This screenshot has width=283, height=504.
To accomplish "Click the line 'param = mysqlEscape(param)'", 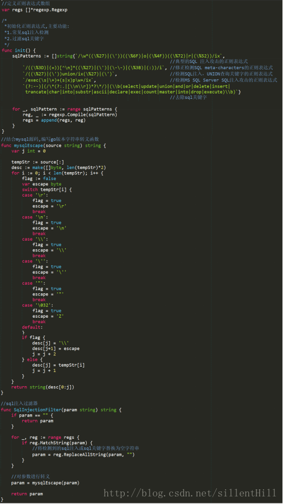I will [46, 483].
